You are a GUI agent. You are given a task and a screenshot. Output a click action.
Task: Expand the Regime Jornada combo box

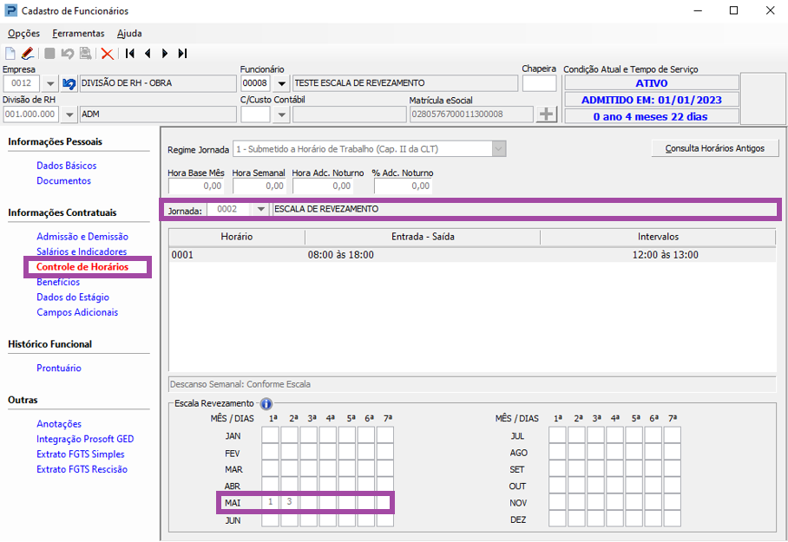tap(498, 148)
